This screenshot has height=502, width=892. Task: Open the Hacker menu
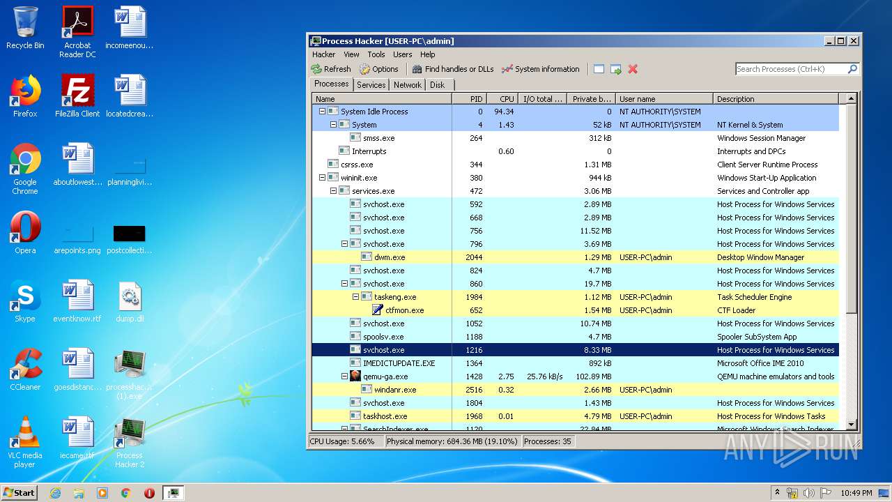point(323,54)
